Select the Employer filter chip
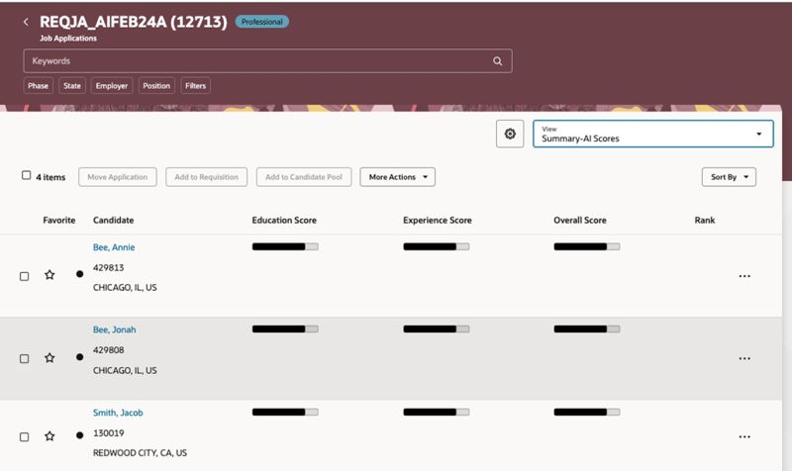 (112, 86)
